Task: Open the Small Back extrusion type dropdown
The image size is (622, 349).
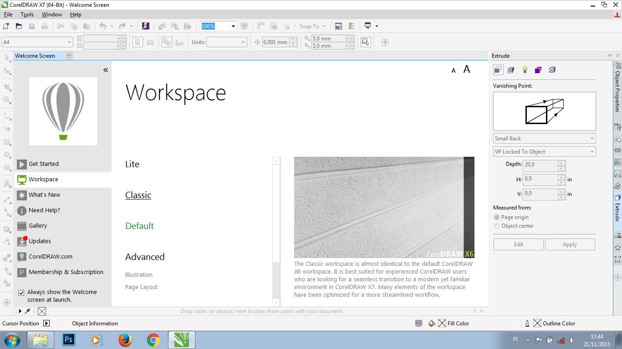Action: click(545, 139)
